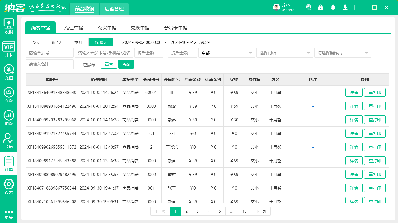Click 重打印 for order at 14:16:28
The height and width of the screenshot is (223, 398).
[375, 120]
